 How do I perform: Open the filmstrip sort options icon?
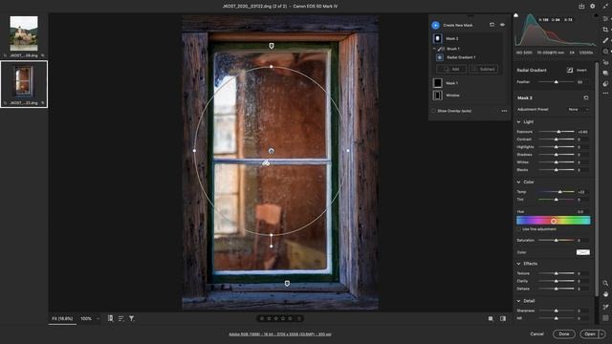coord(121,318)
